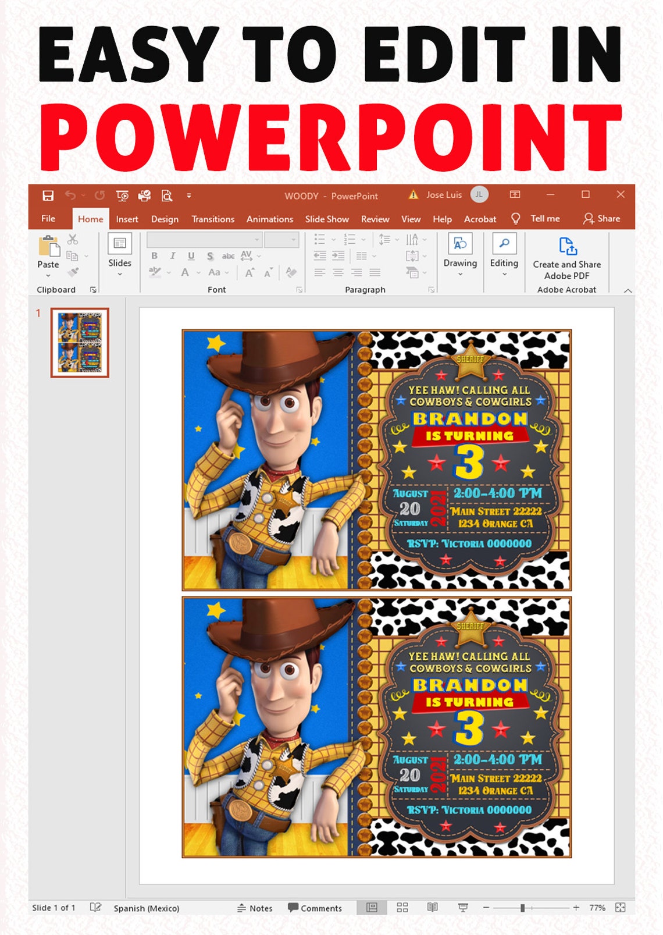Click the Copy icon in Clipboard group
The width and height of the screenshot is (663, 935).
72,255
